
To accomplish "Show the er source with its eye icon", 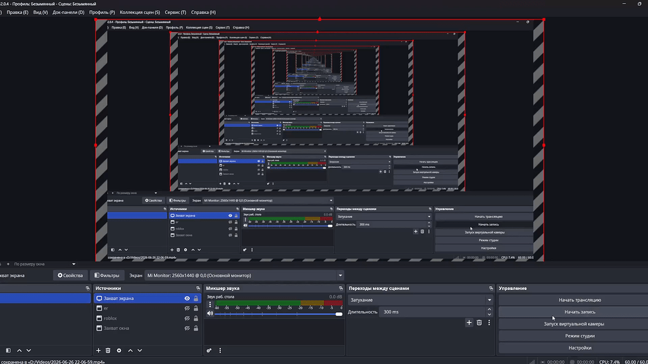I will point(187,308).
